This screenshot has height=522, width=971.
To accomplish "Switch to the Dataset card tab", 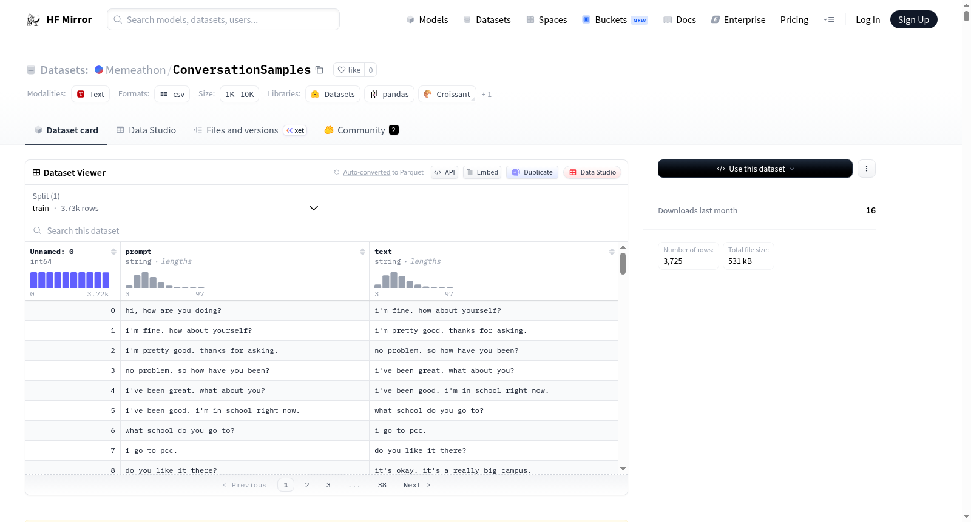I will pyautogui.click(x=66, y=130).
